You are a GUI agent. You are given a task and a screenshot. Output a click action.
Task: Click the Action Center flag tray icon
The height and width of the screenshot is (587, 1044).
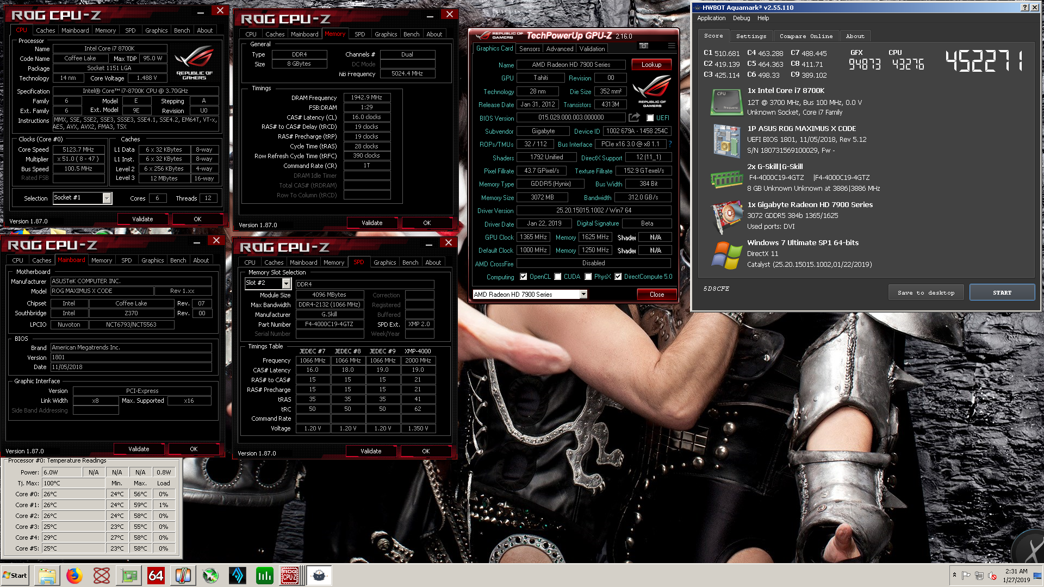pos(966,576)
